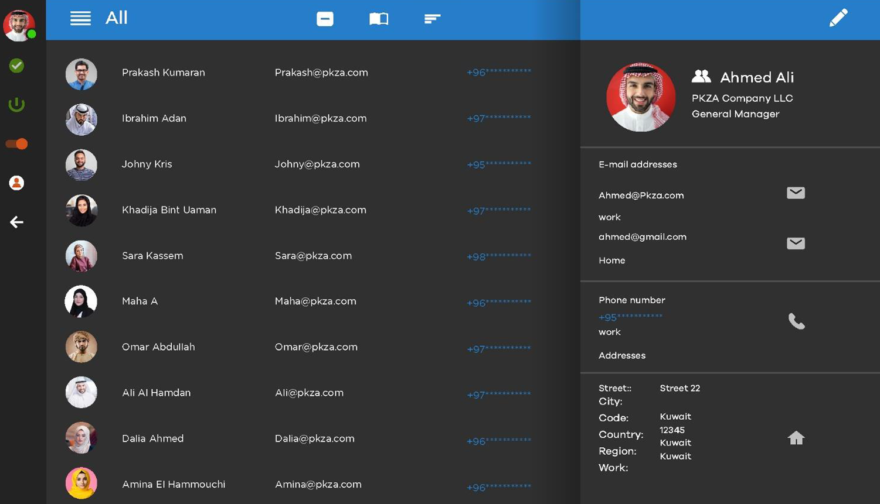Viewport: 880px width, 504px height.
Task: Open the dialpad icon in the top toolbar
Action: click(x=325, y=19)
